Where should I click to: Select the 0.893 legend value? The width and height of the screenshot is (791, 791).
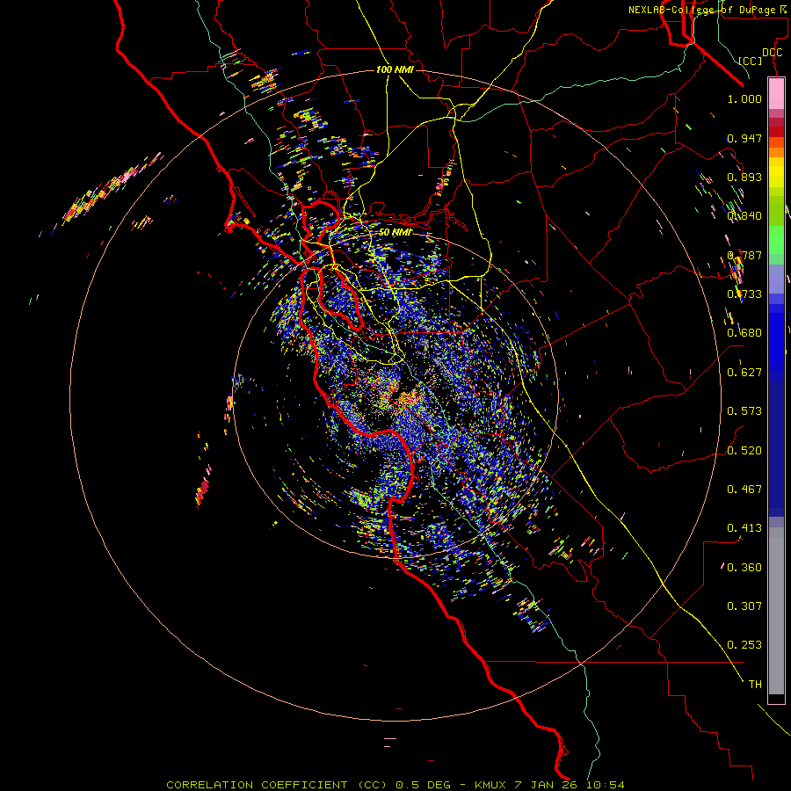click(x=744, y=177)
